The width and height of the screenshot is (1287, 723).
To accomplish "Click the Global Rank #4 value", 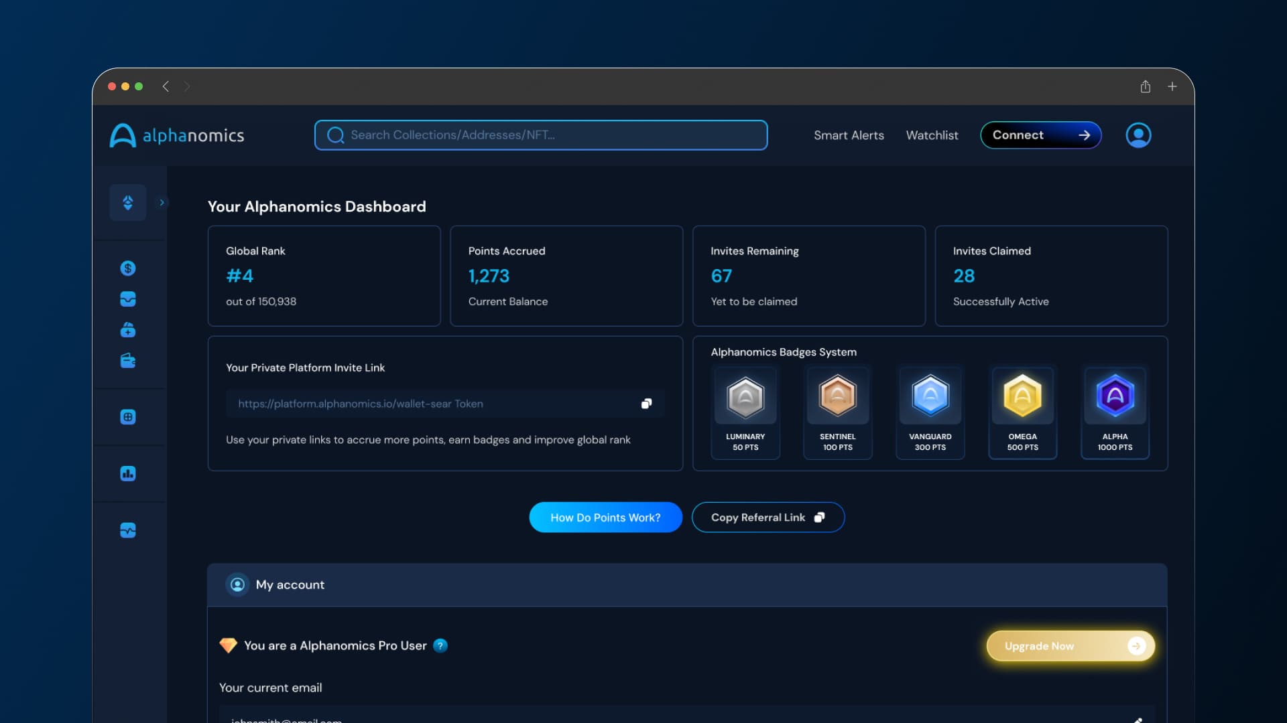I will coord(239,276).
